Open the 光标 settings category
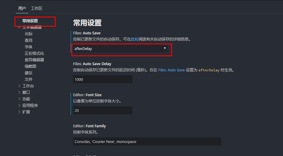This screenshot has width=283, height=156. point(28,34)
